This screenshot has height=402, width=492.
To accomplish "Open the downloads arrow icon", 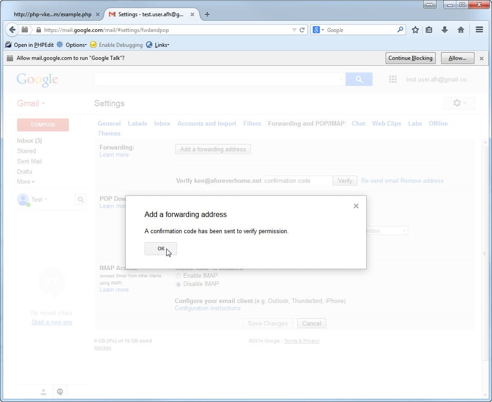I will (445, 30).
